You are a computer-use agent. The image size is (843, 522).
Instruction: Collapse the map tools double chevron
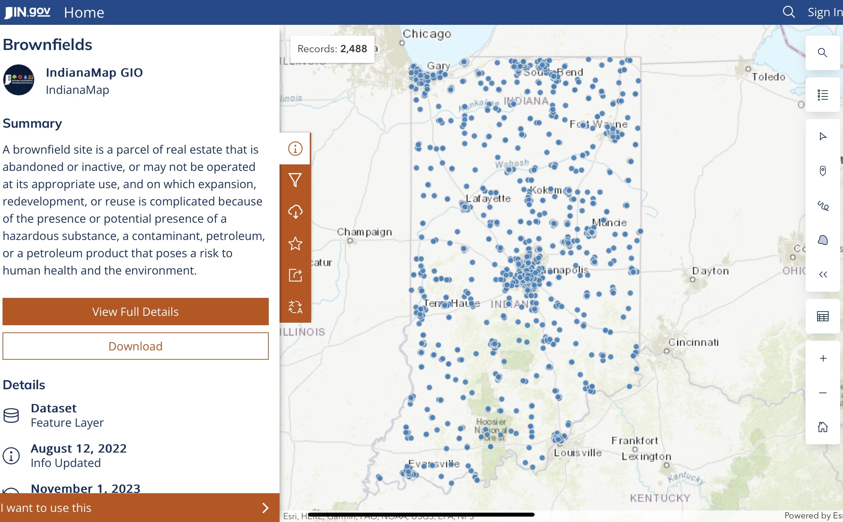[x=822, y=274]
